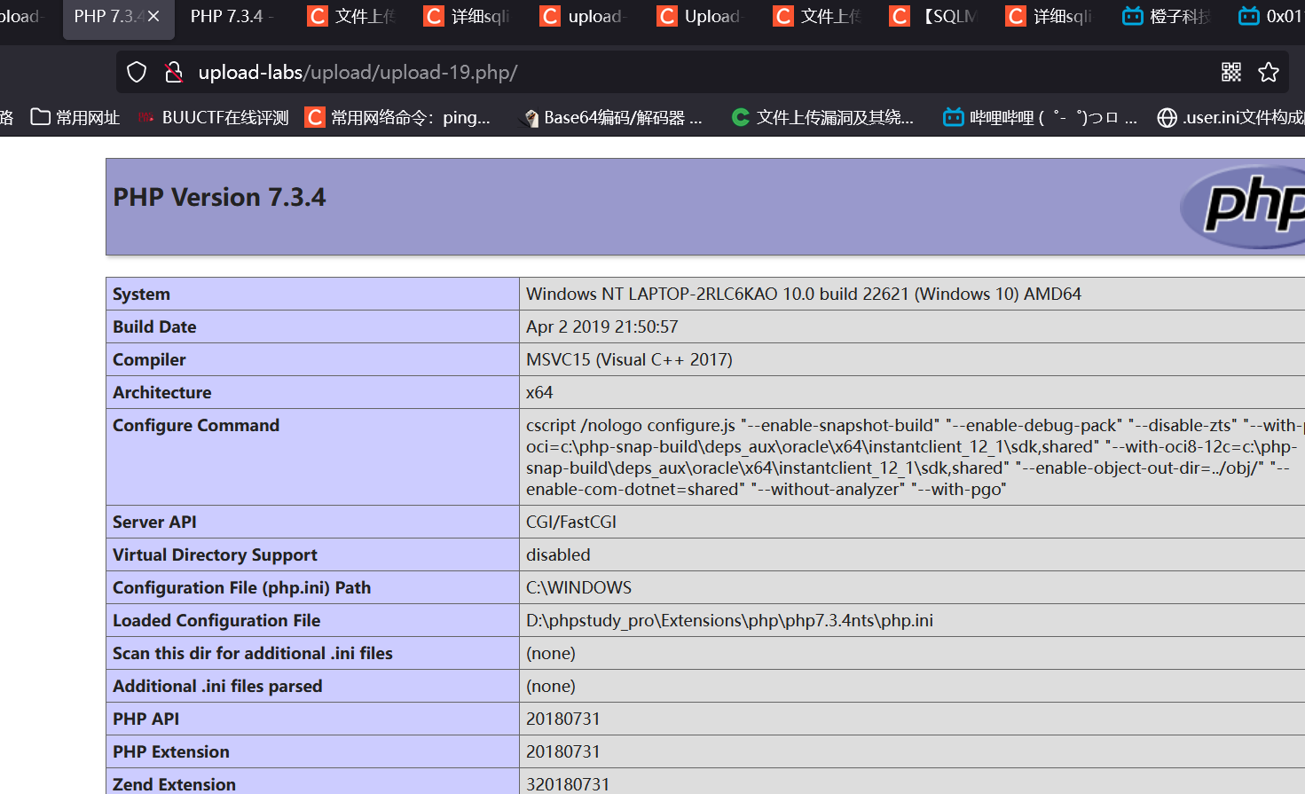1305x794 pixels.
Task: Click the "System" row label
Action: 141,294
